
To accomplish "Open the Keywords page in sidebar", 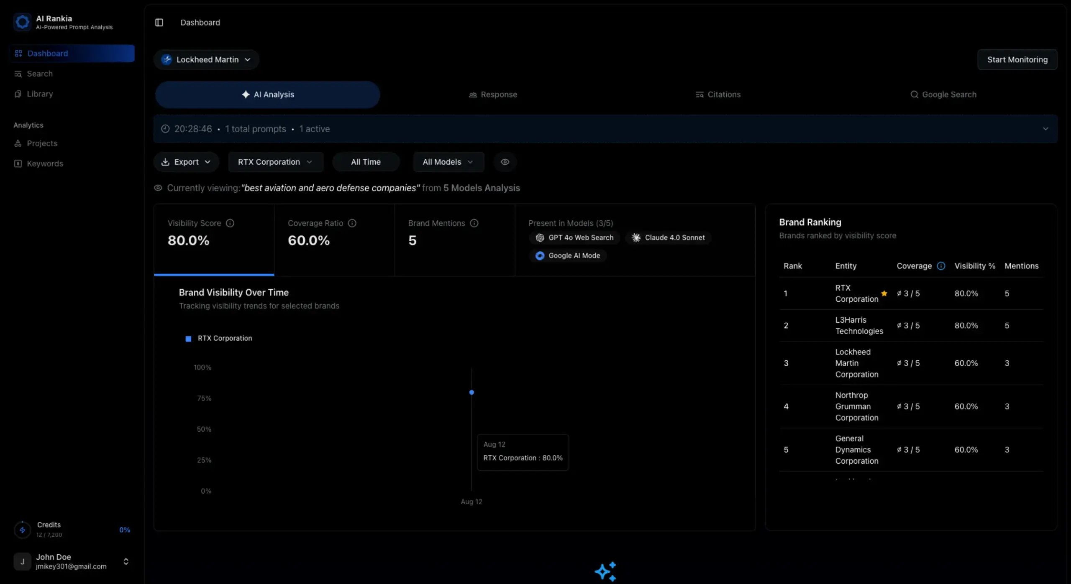I will click(45, 164).
